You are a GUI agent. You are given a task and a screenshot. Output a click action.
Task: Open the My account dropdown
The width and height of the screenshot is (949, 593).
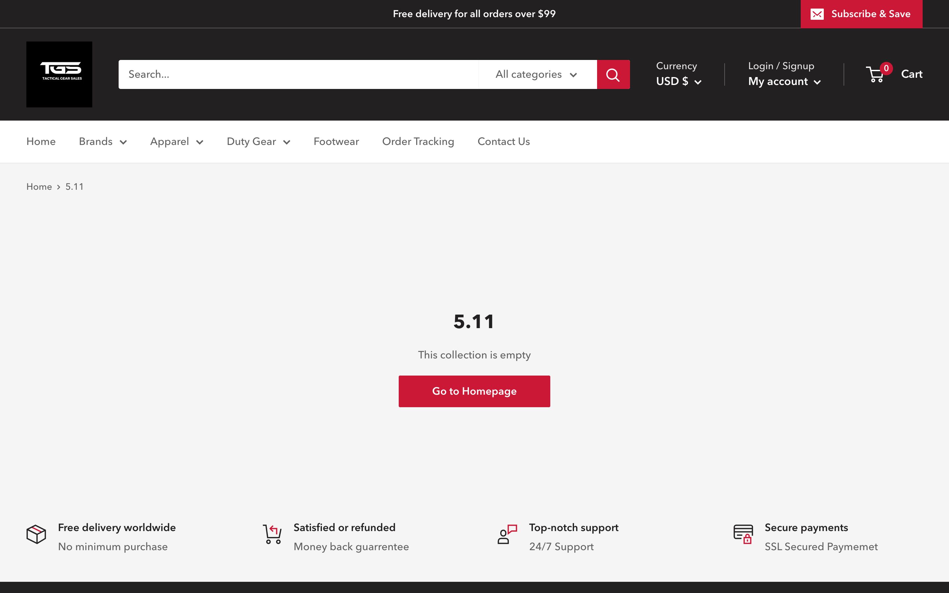coord(784,82)
